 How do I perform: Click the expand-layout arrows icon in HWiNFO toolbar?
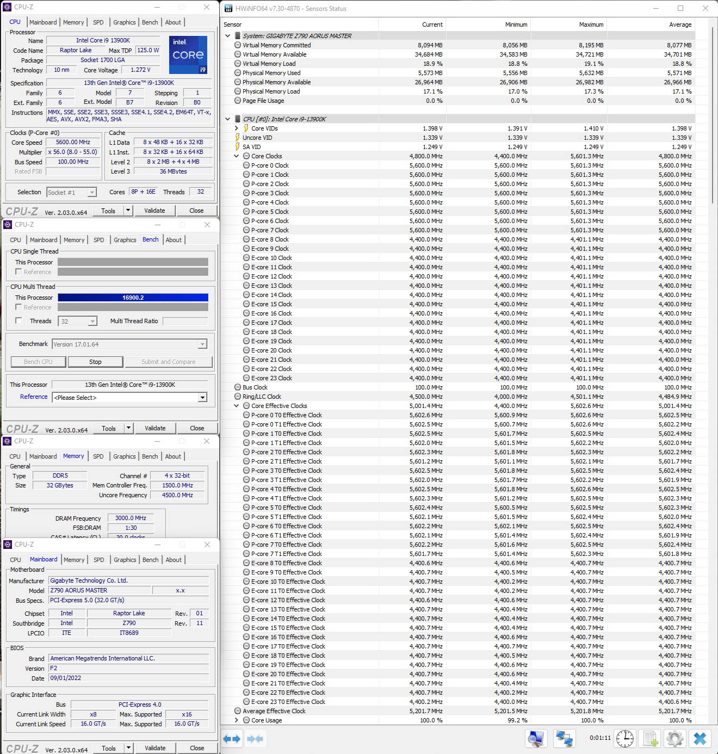232,738
